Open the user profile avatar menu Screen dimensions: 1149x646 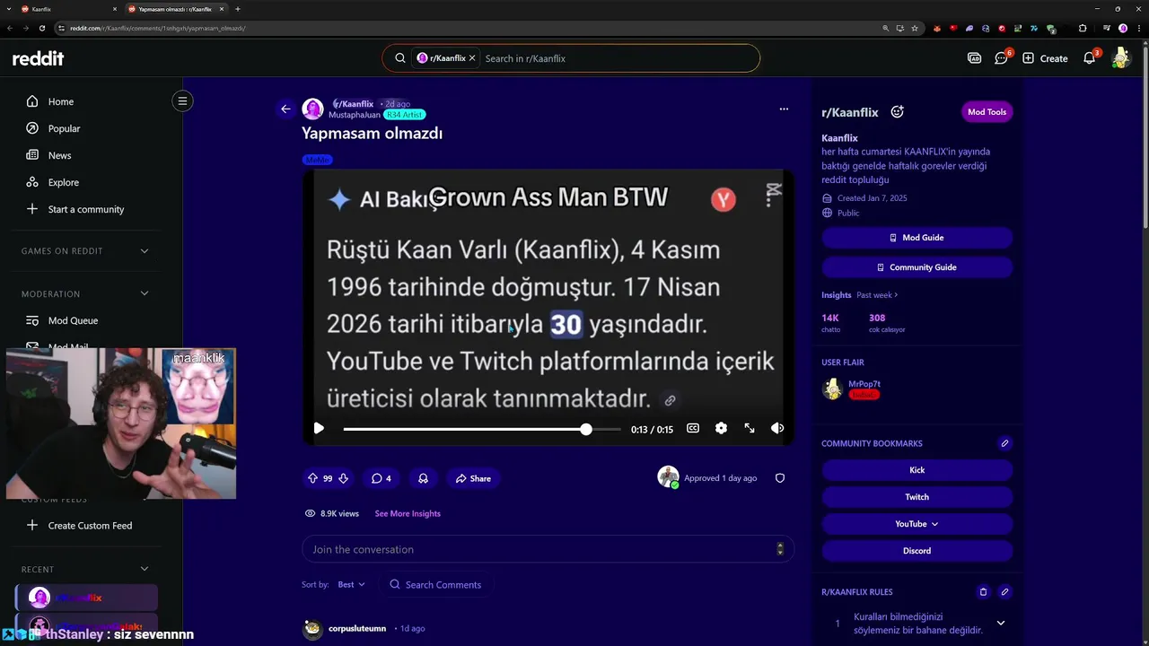tap(1120, 58)
